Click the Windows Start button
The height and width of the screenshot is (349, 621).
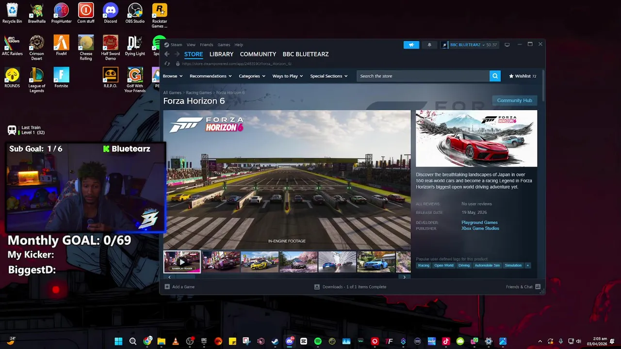point(118,341)
